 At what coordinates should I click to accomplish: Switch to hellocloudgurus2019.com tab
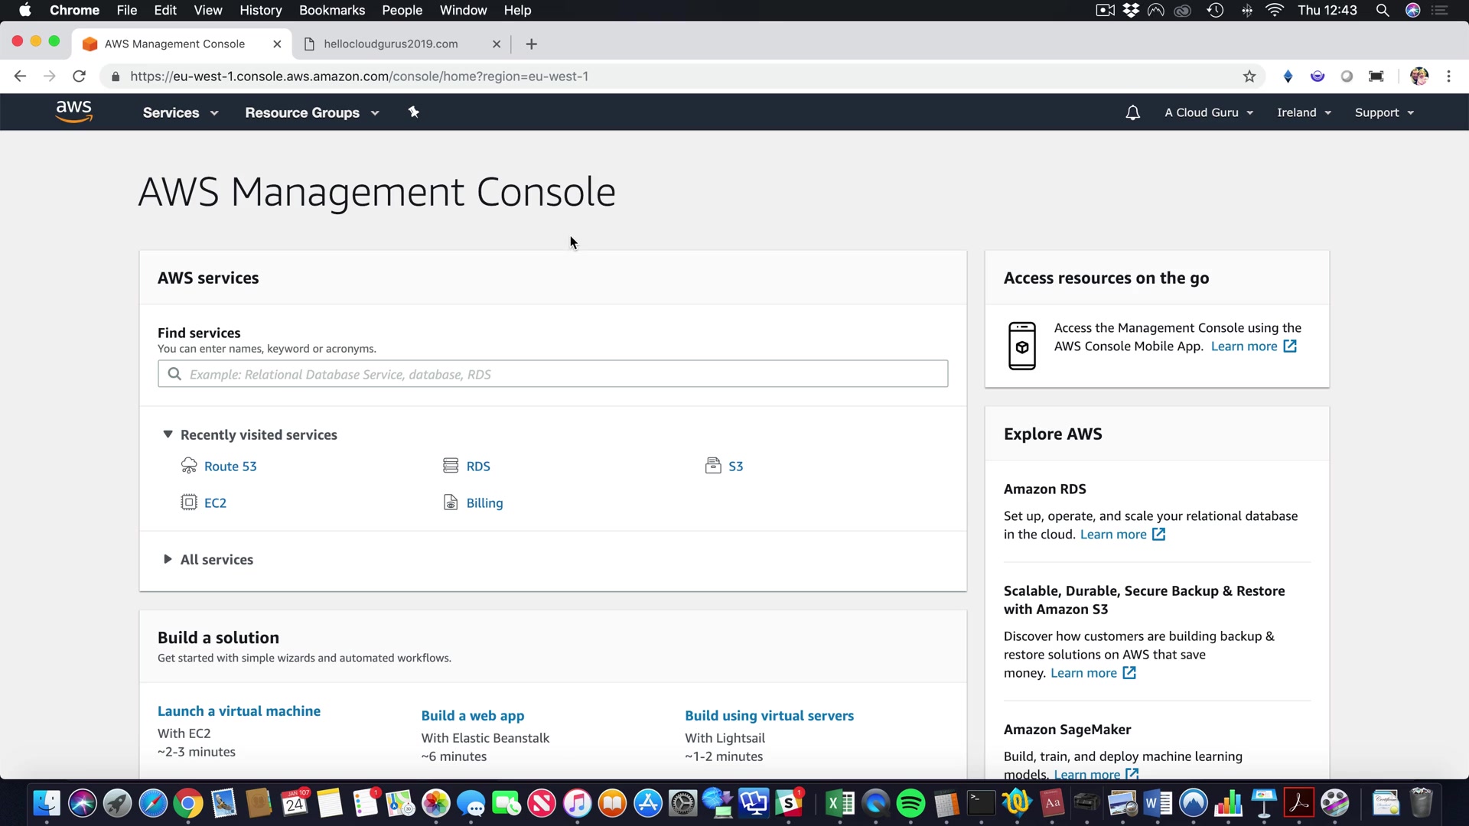[x=391, y=44]
